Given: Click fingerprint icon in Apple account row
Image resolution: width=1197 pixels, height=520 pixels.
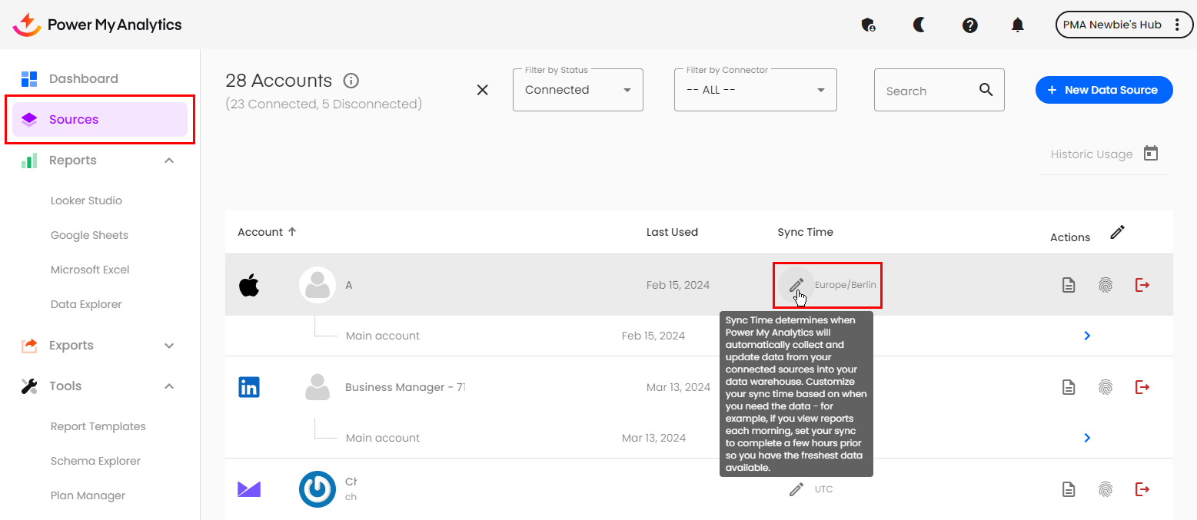Looking at the screenshot, I should click(x=1105, y=285).
